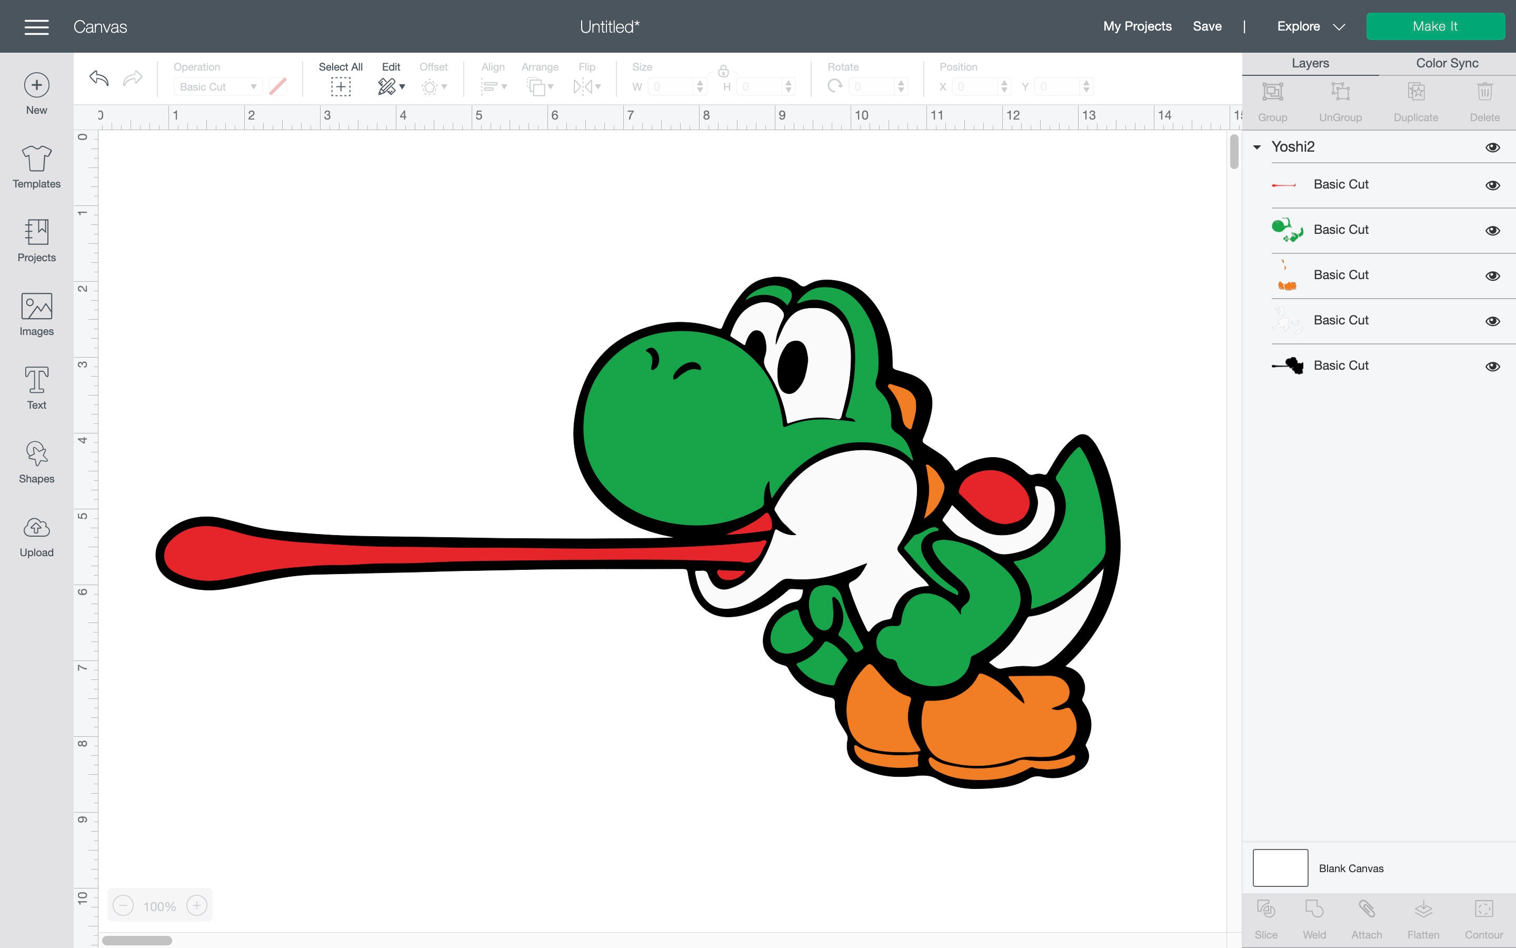This screenshot has height=948, width=1516.
Task: Click the Blank Canvas color swatch
Action: pos(1280,868)
